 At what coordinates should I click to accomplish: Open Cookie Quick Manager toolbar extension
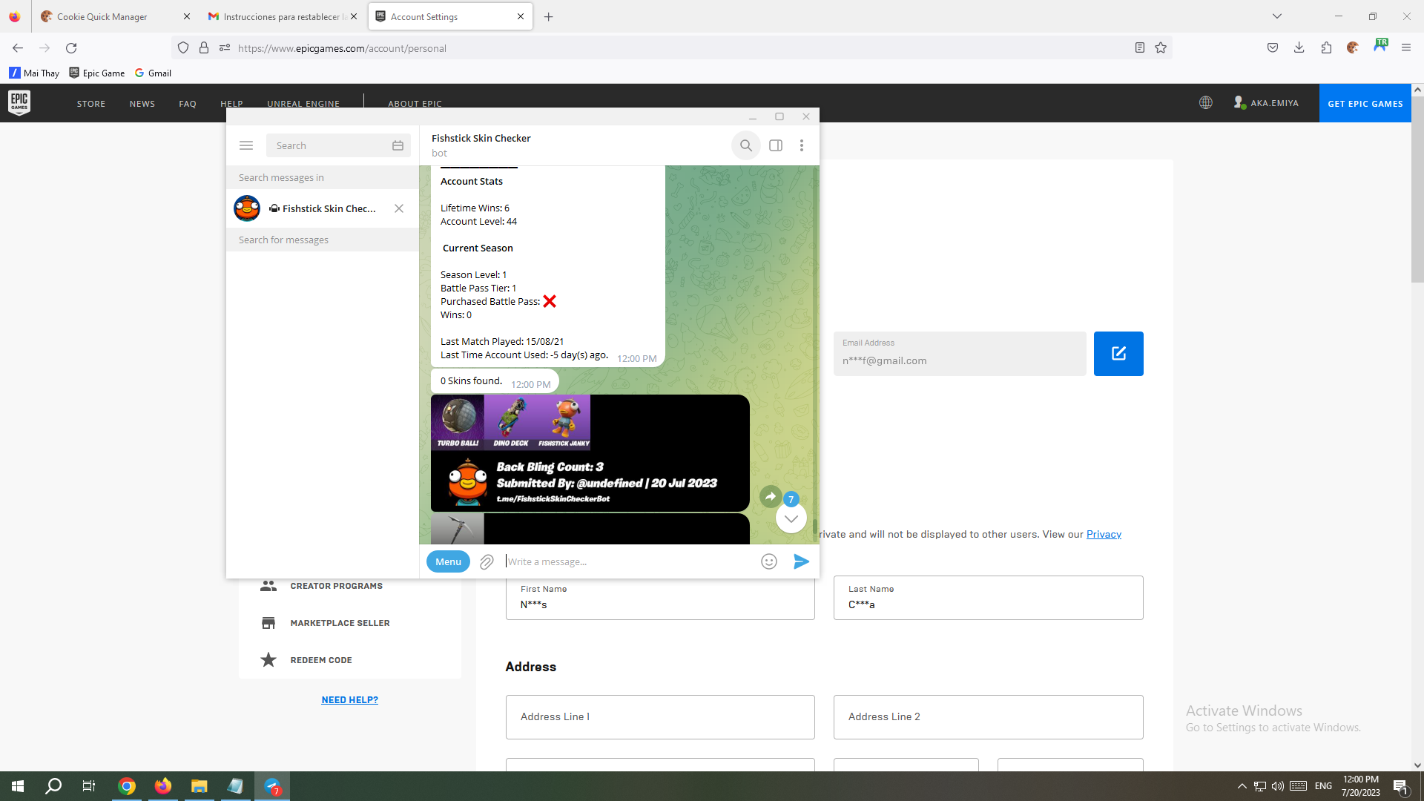1353,48
